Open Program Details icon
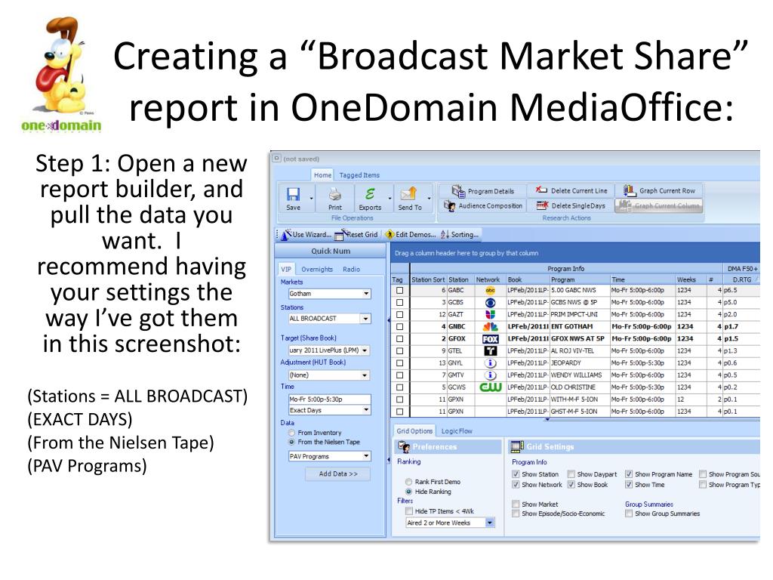 tap(458, 191)
